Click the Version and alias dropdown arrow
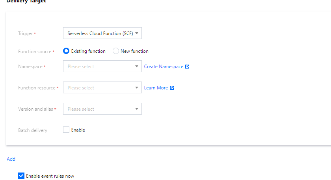Image resolution: width=331 pixels, height=180 pixels. [x=137, y=109]
